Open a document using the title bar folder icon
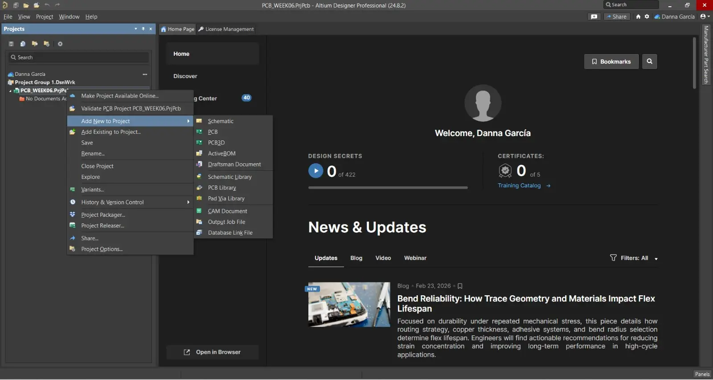This screenshot has height=380, width=713. 26,5
